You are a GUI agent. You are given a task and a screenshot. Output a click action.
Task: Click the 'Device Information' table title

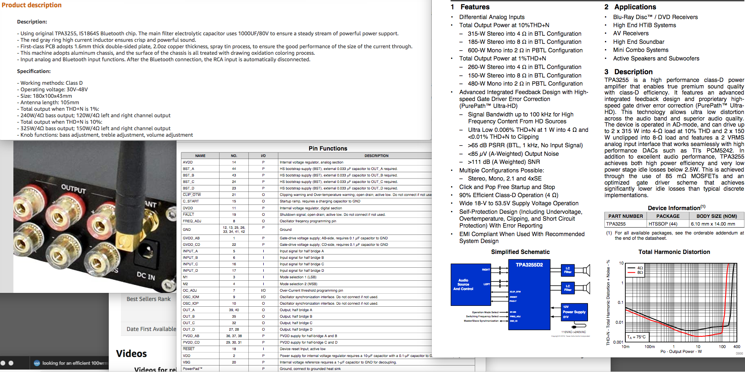click(676, 208)
